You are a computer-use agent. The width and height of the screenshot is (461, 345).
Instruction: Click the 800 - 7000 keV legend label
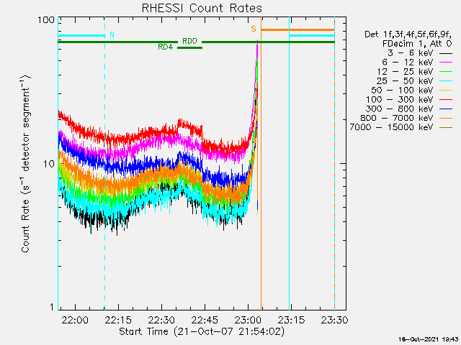pyautogui.click(x=397, y=118)
